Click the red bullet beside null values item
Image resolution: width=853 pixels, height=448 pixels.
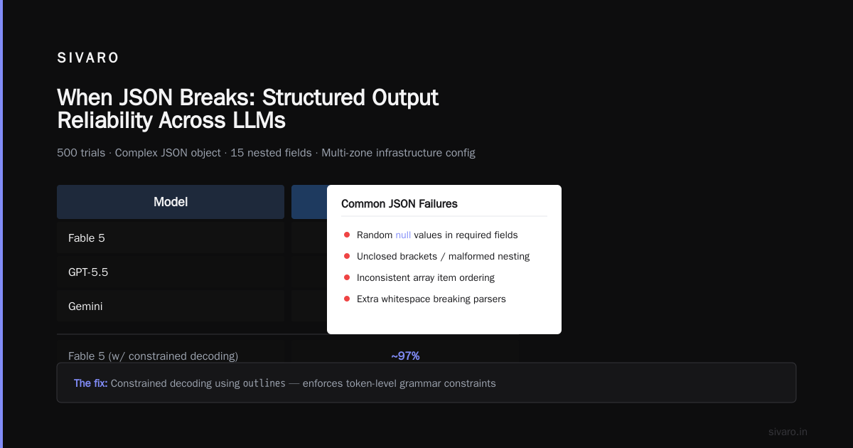tap(347, 235)
